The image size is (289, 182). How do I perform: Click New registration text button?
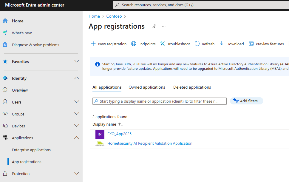pyautogui.click(x=112, y=44)
